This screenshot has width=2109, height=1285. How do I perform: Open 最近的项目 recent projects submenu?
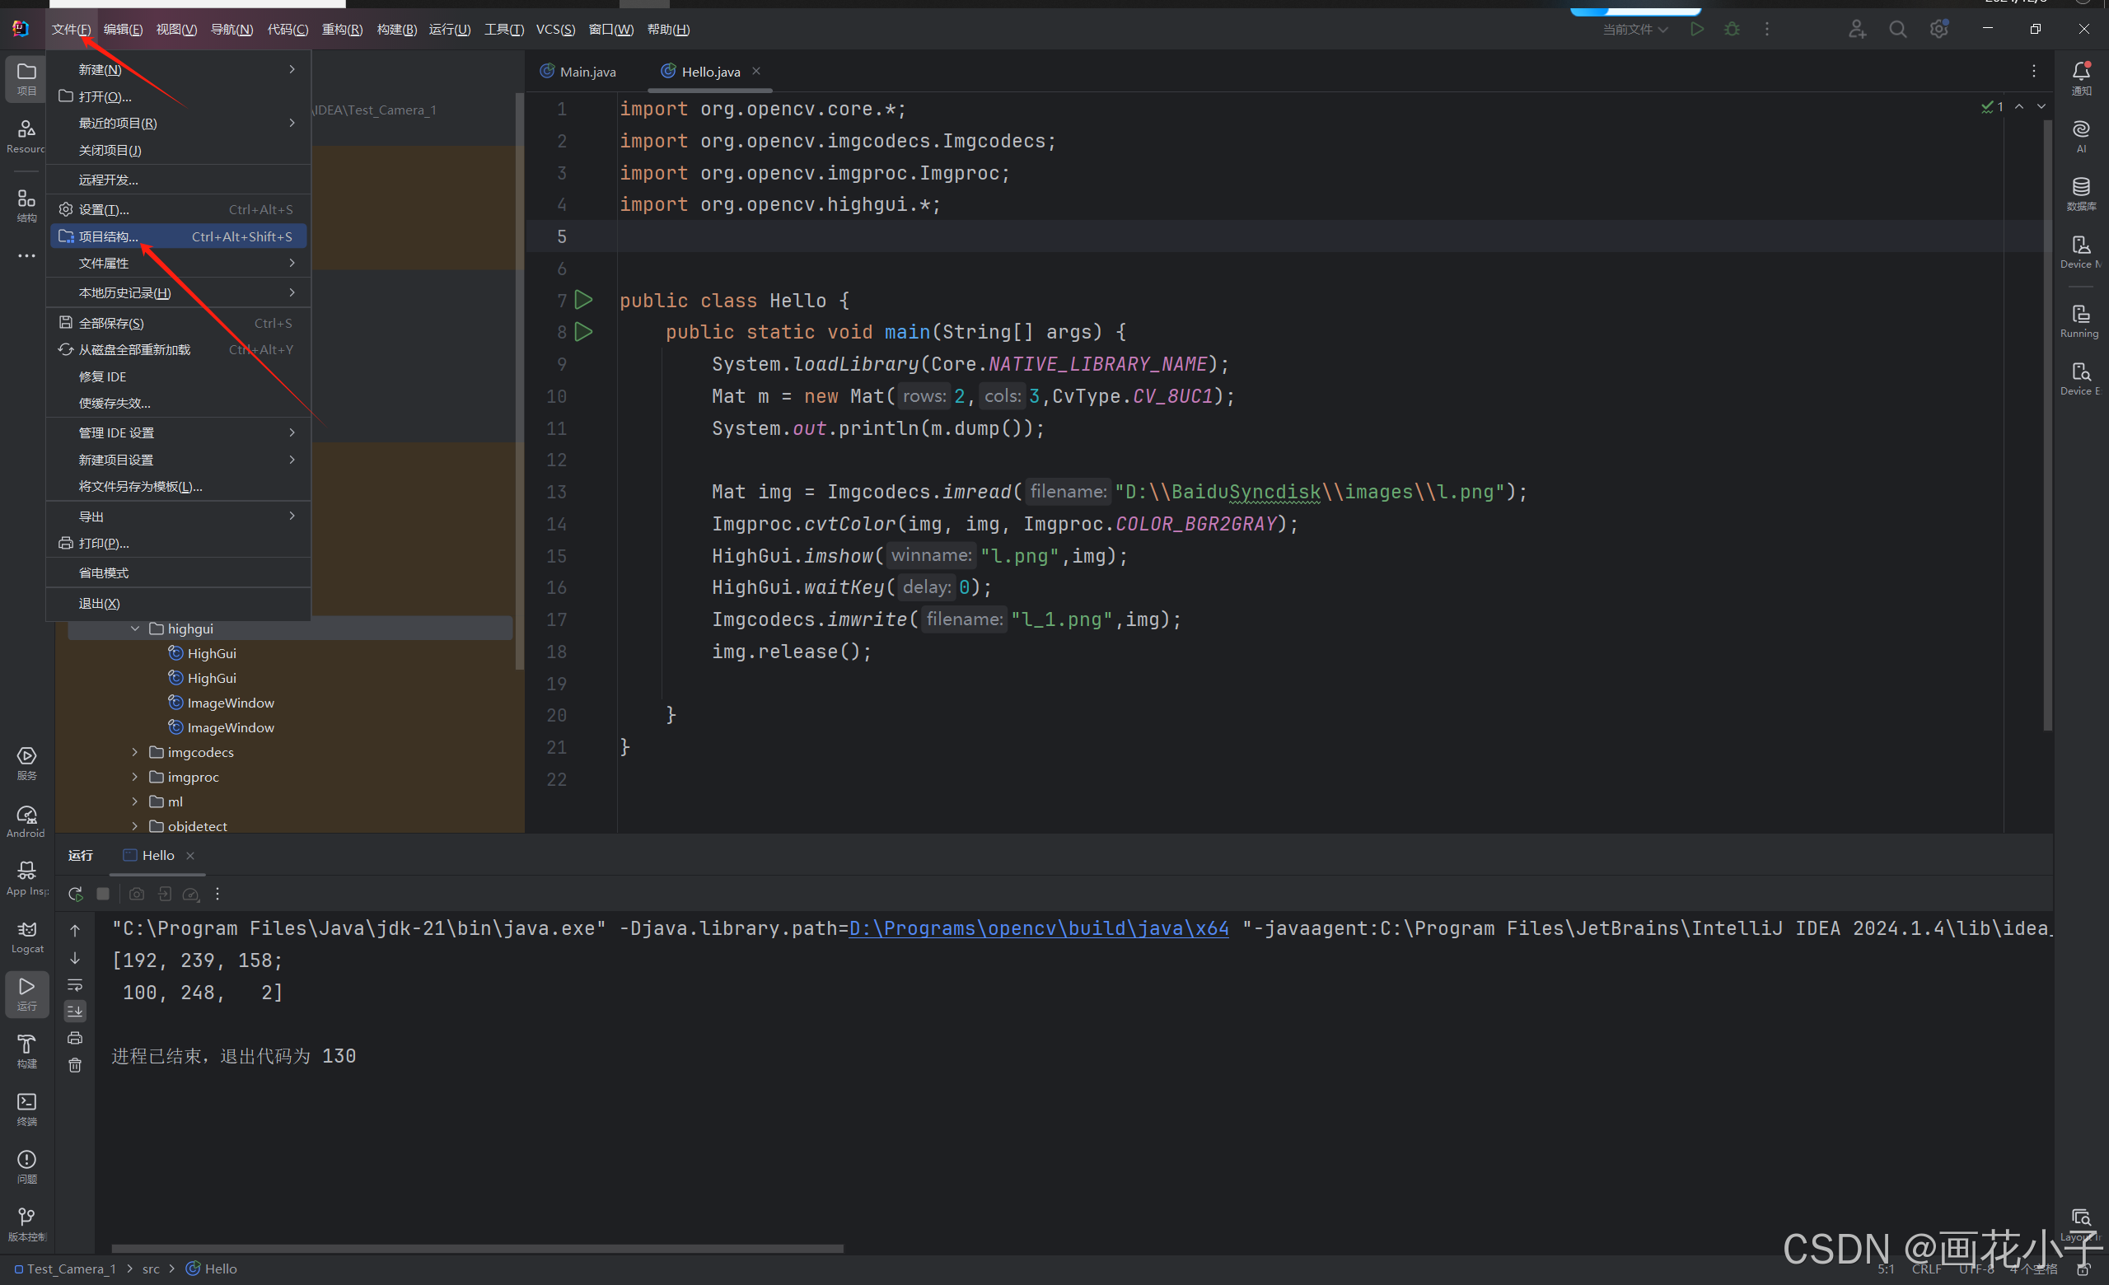pyautogui.click(x=117, y=123)
